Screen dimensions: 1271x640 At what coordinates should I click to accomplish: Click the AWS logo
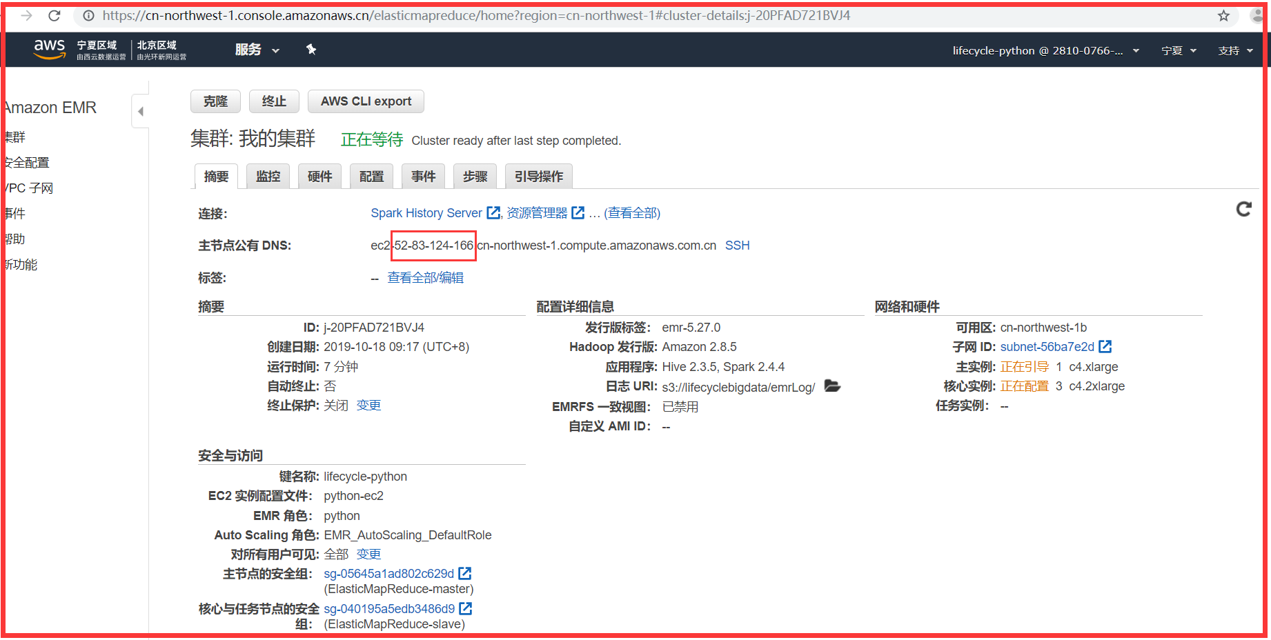(x=48, y=48)
